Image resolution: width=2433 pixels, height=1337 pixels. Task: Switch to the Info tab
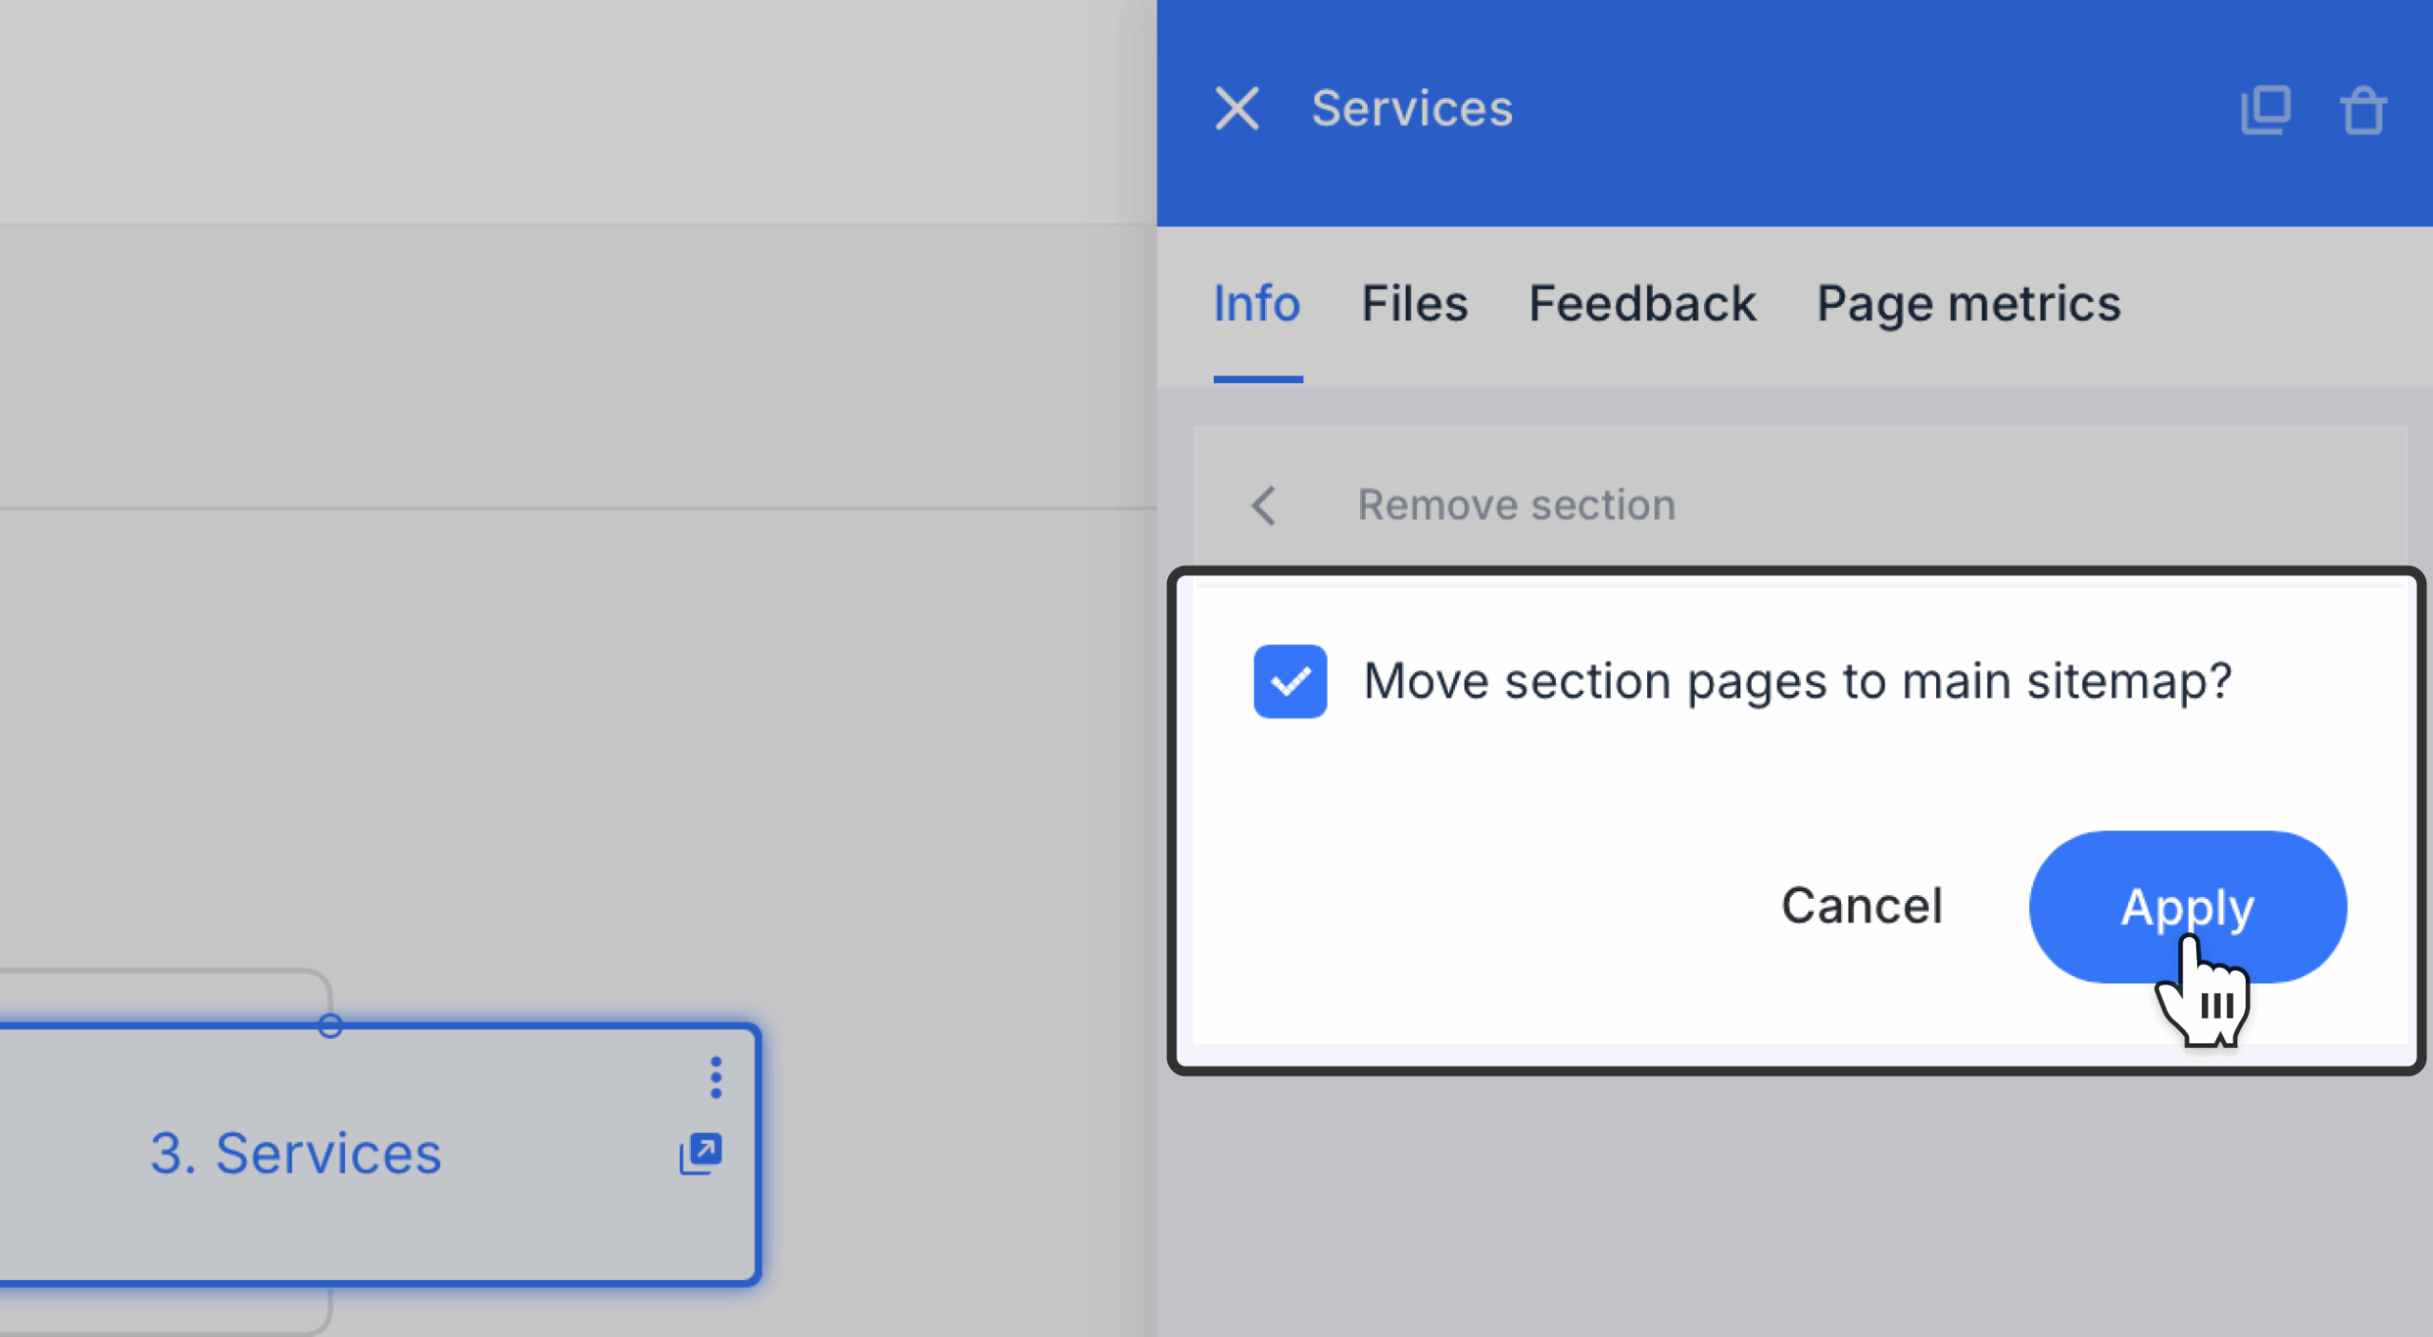[1256, 304]
